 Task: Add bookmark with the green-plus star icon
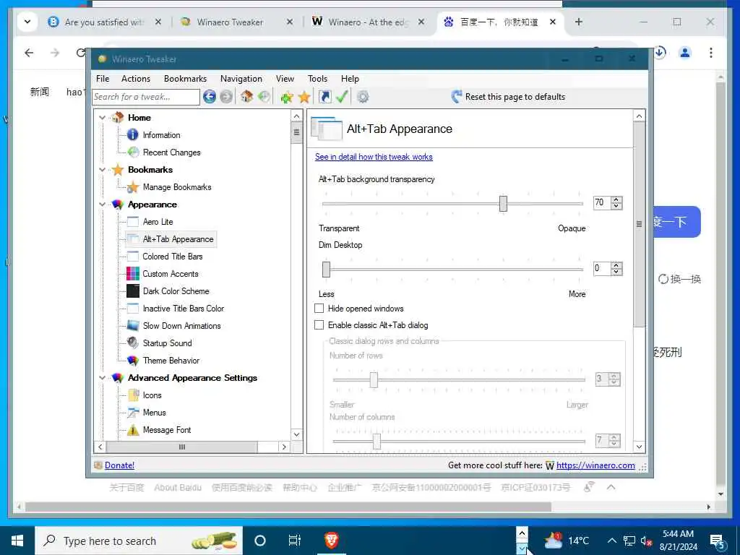click(286, 98)
